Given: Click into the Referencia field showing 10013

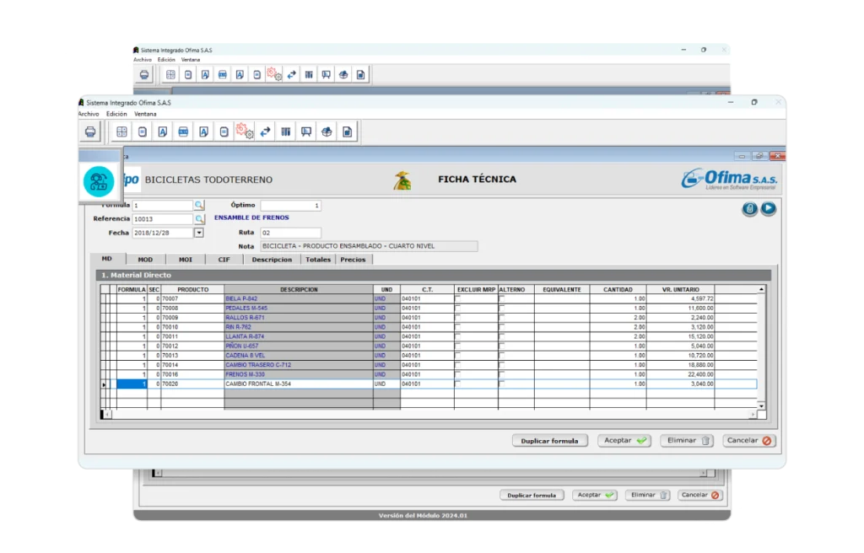Looking at the screenshot, I should [163, 218].
